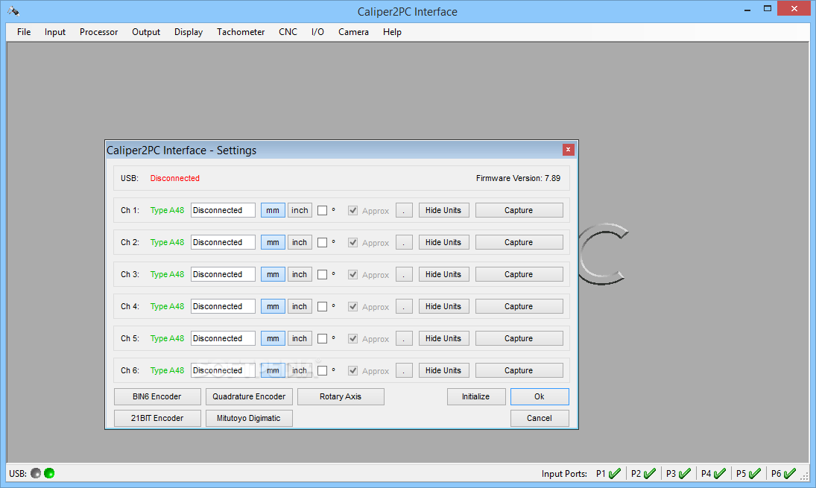Click the Ch 5 Type A48 label
This screenshot has height=488, width=816.
(x=167, y=339)
